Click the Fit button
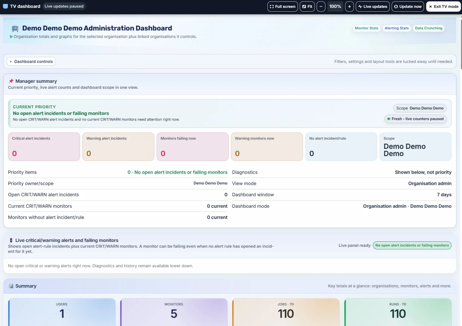 pyautogui.click(x=307, y=7)
